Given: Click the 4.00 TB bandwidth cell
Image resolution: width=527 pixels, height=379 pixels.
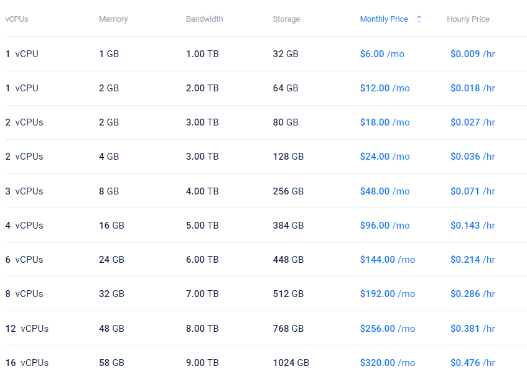Looking at the screenshot, I should [202, 191].
